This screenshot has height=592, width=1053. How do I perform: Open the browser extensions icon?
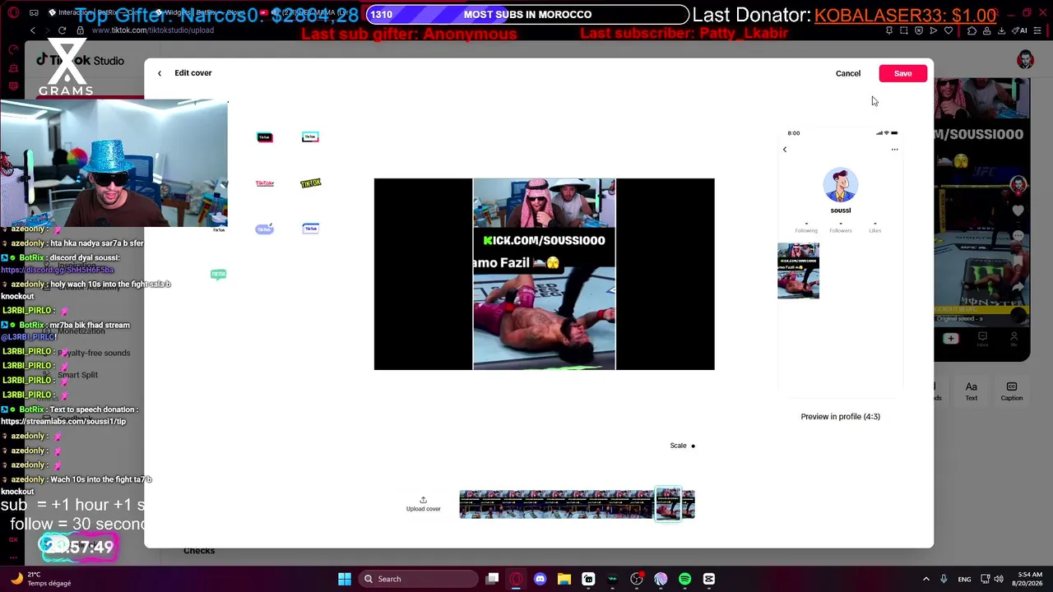(972, 30)
